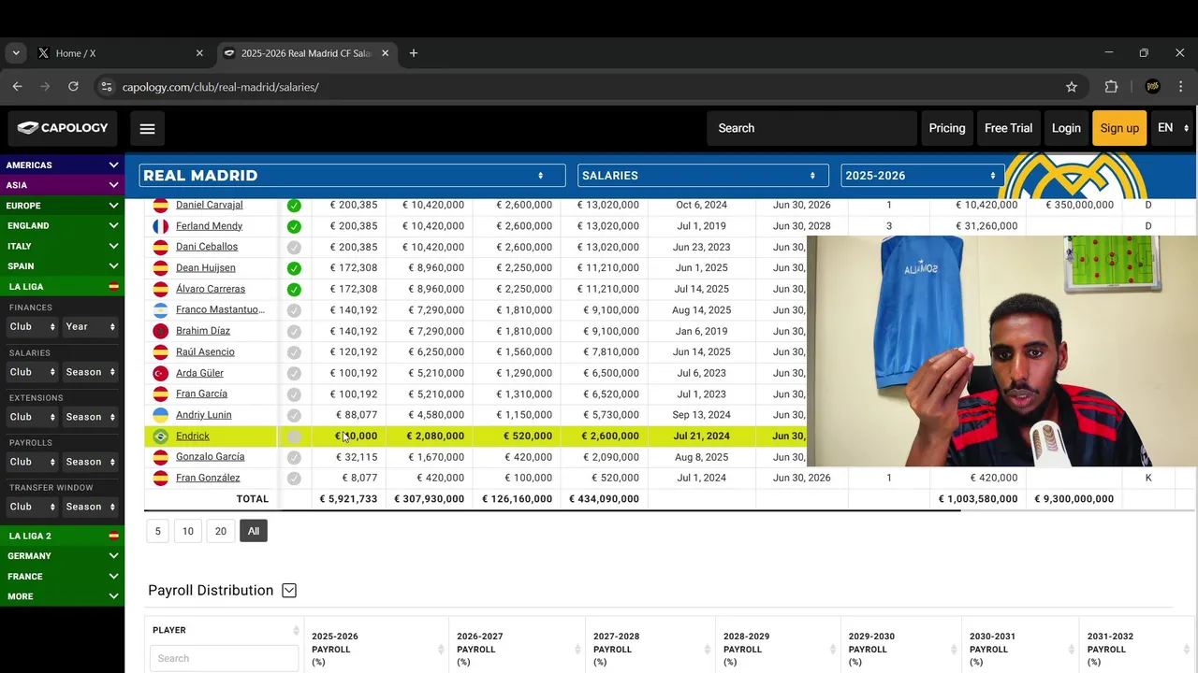This screenshot has width=1198, height=673.
Task: Open the 2025-2026 season dropdown
Action: (x=922, y=176)
